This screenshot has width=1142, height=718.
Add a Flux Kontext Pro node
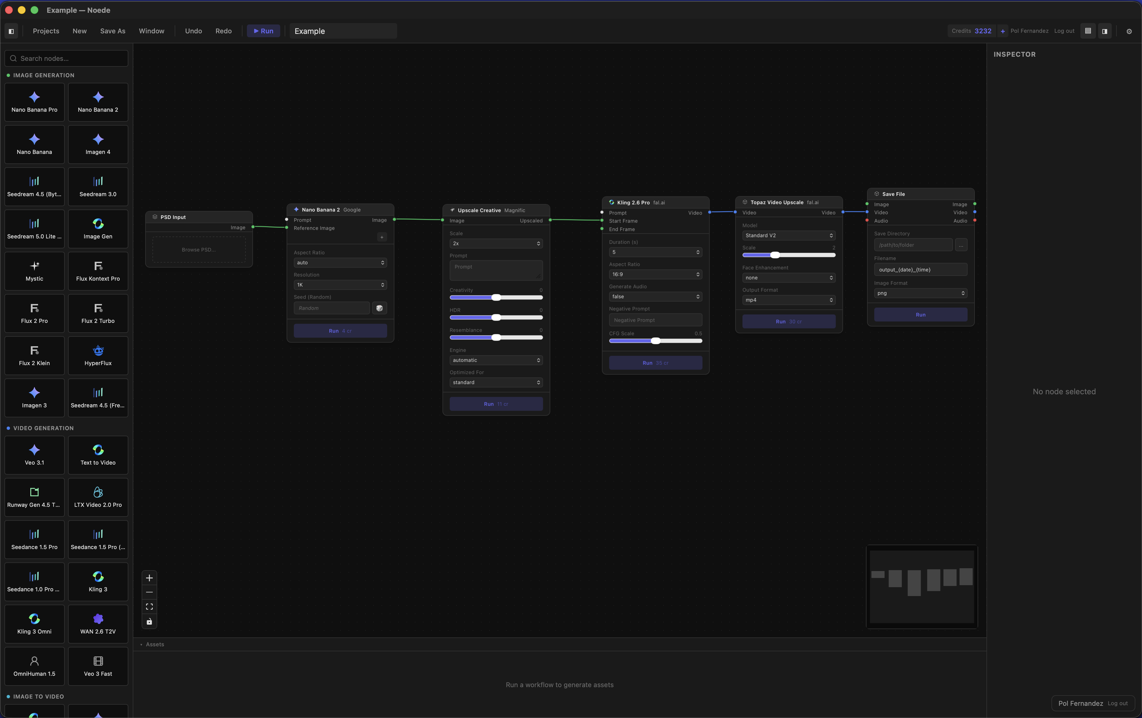pos(98,271)
